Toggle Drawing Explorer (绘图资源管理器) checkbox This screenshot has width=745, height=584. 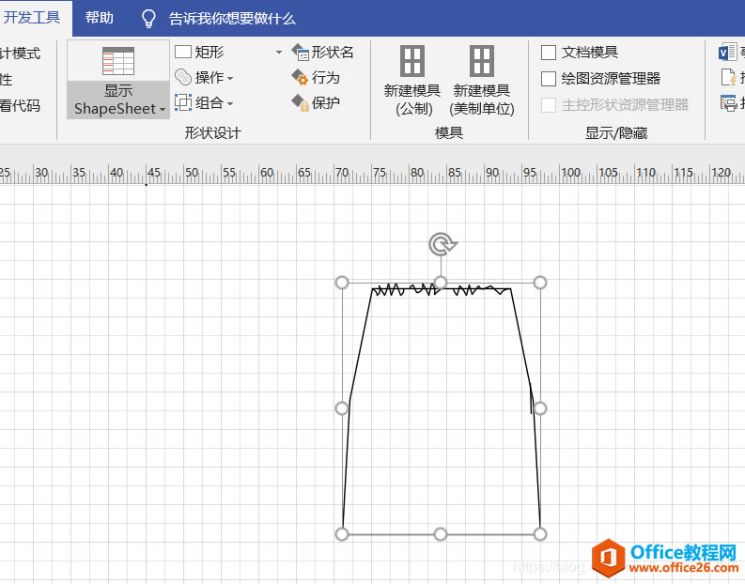pyautogui.click(x=549, y=78)
